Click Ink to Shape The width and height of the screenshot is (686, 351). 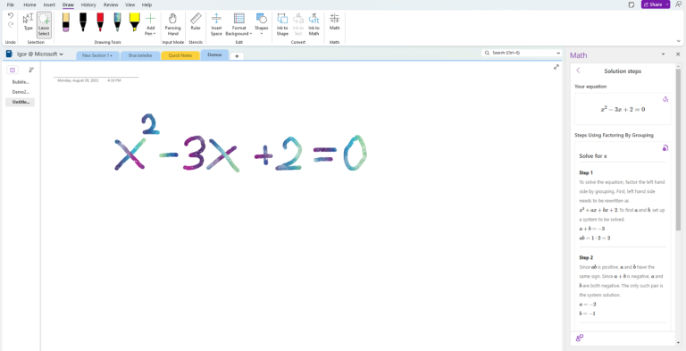pos(282,24)
